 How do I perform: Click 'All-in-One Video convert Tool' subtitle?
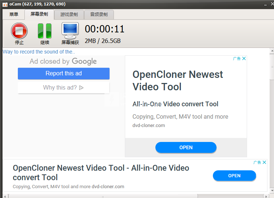coord(175,104)
